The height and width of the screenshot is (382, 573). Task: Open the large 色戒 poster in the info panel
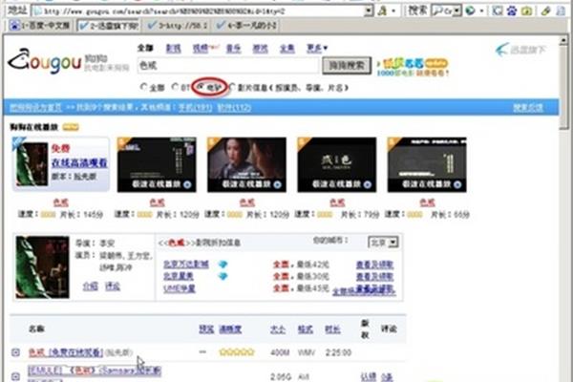tap(42, 267)
